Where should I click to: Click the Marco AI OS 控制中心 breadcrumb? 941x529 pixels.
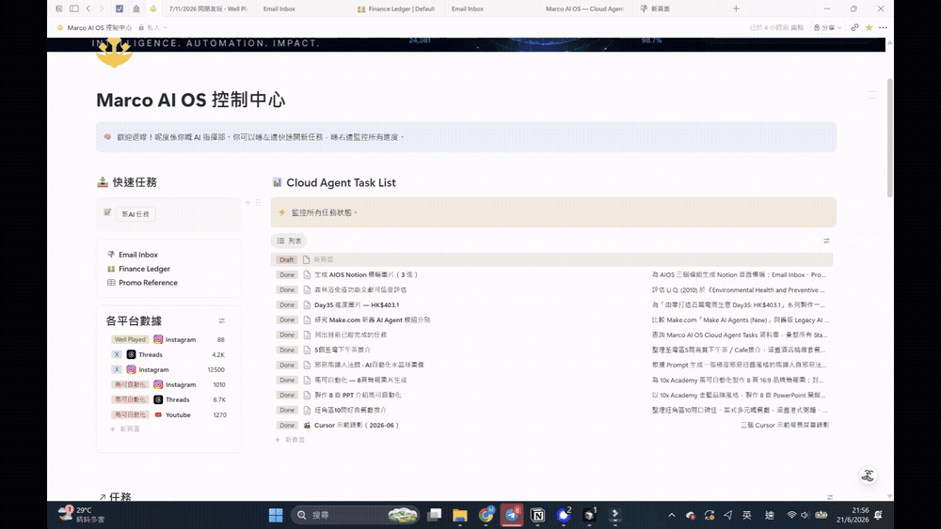[94, 27]
